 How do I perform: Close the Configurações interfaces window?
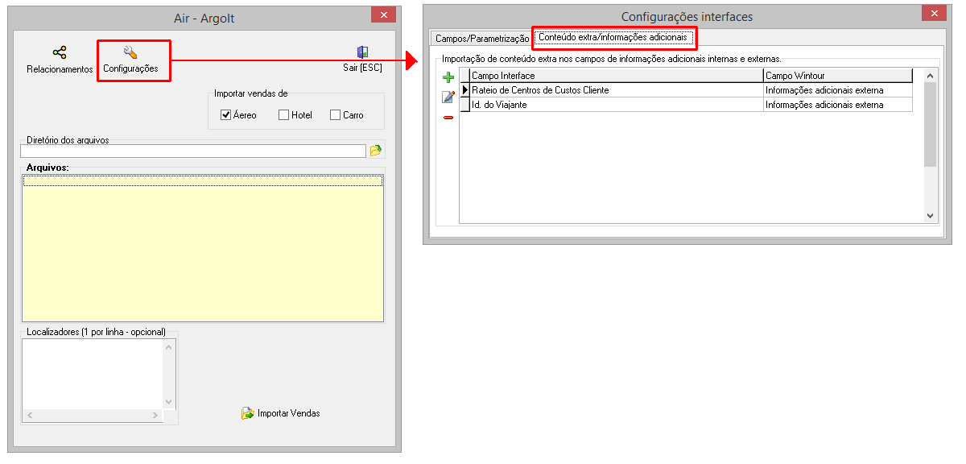click(x=933, y=13)
